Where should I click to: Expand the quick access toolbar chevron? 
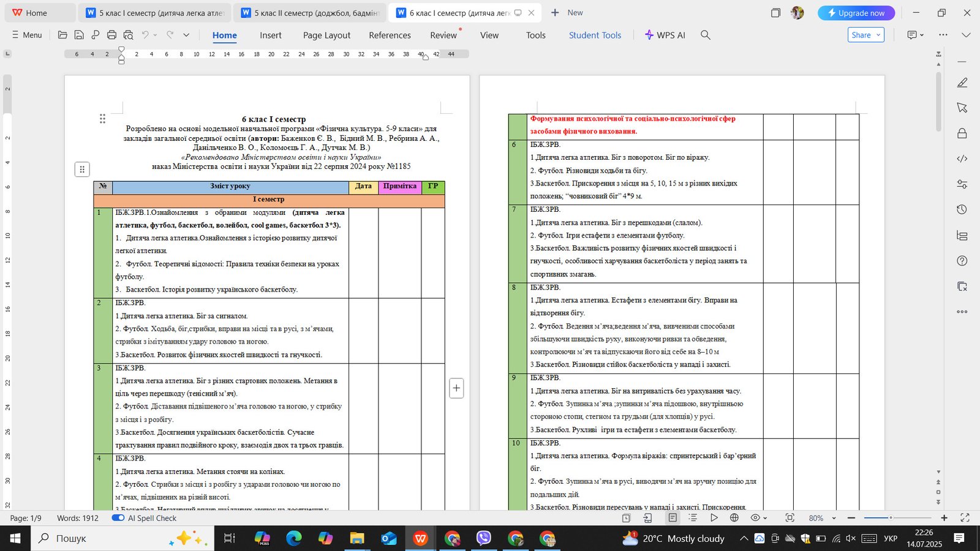(186, 35)
